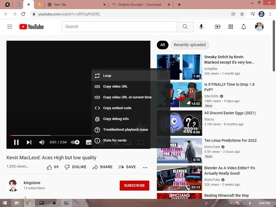Click the page vertical scrollbar
The height and width of the screenshot is (207, 276).
coord(274,46)
